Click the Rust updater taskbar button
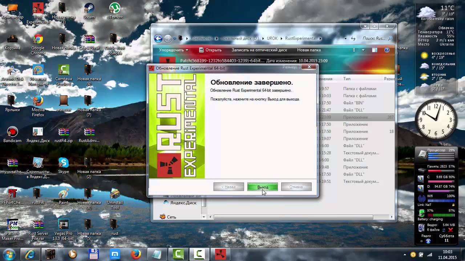The height and width of the screenshot is (261, 465). tap(220, 254)
